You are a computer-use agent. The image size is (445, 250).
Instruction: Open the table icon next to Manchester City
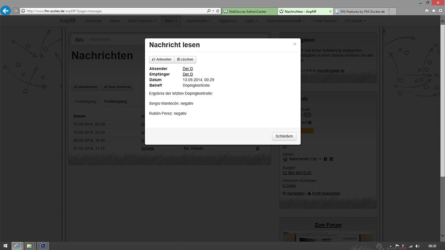[x=331, y=159]
